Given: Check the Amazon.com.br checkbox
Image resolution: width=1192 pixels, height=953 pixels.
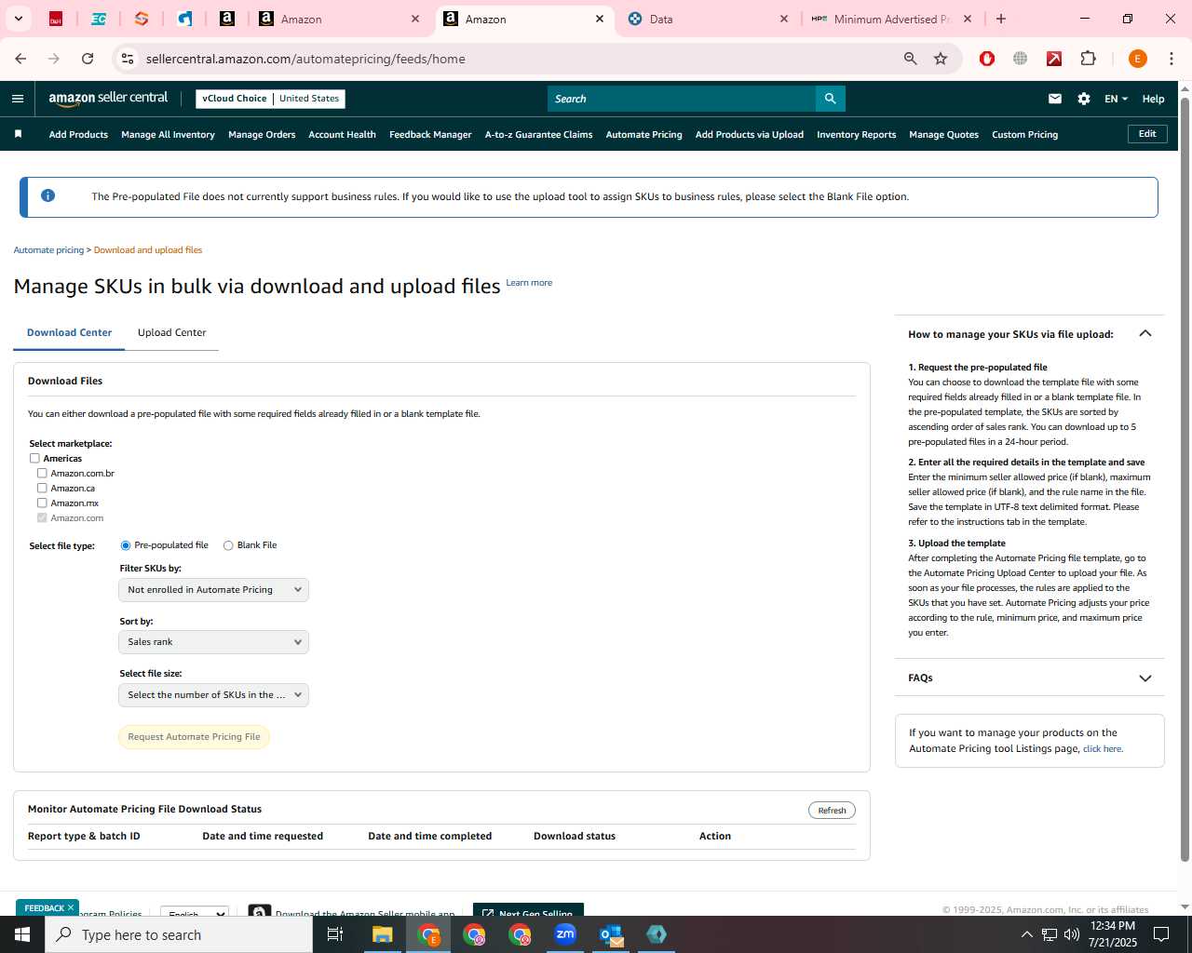Looking at the screenshot, I should pyautogui.click(x=42, y=473).
